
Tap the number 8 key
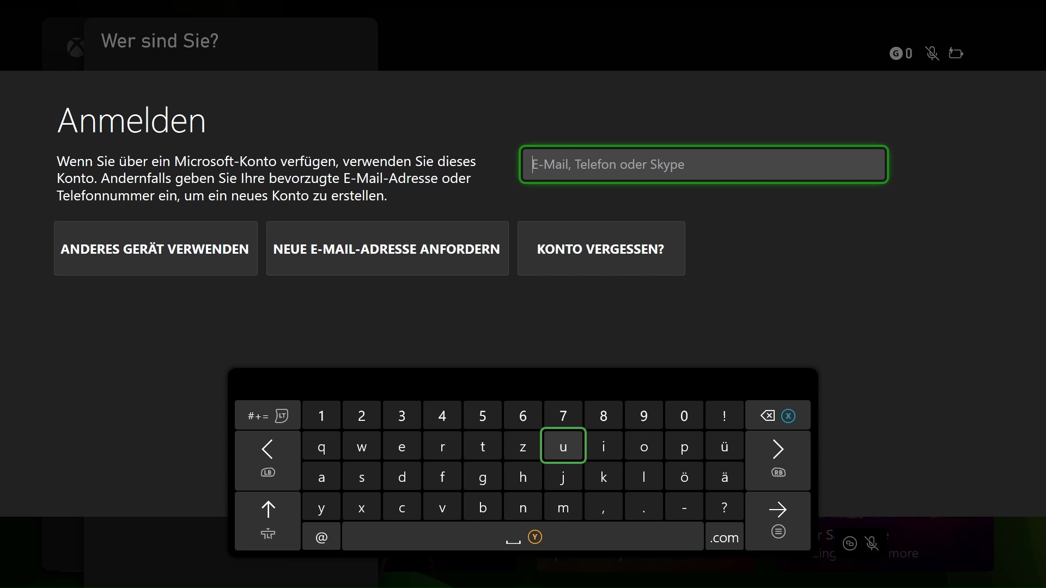click(x=604, y=415)
